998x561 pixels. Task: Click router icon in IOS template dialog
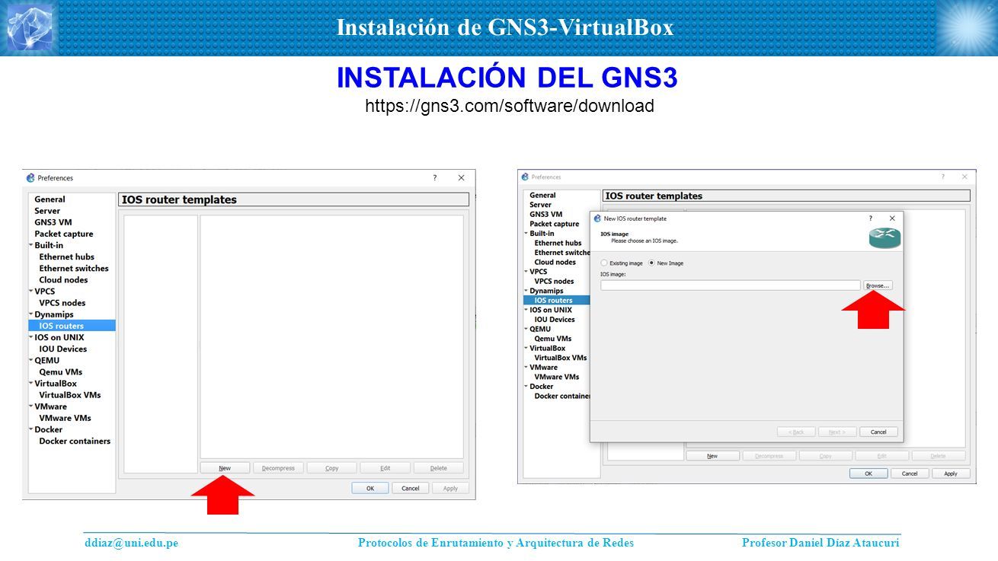coord(884,238)
